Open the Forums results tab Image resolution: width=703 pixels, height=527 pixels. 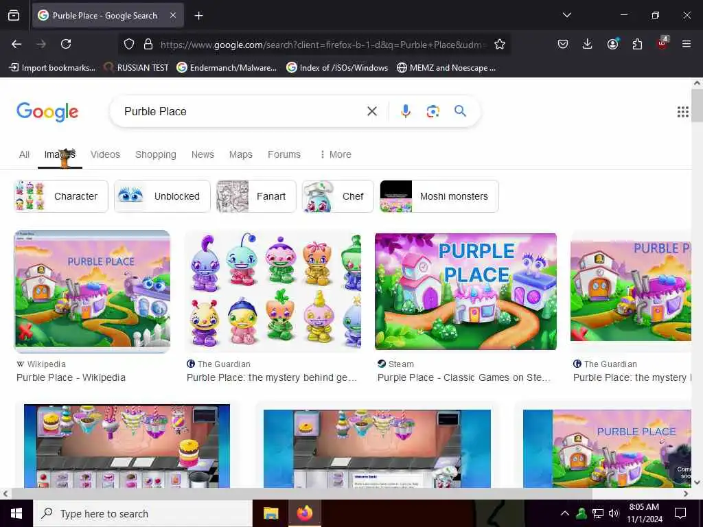click(x=284, y=154)
